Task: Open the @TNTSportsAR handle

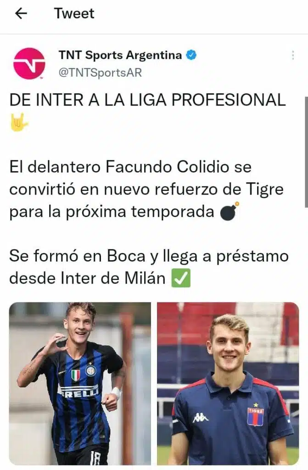Action: 100,73
